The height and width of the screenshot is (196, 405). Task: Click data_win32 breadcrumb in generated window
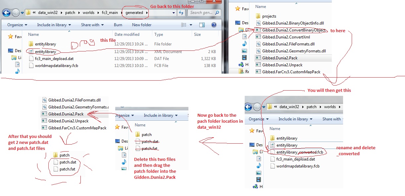coord(48,13)
